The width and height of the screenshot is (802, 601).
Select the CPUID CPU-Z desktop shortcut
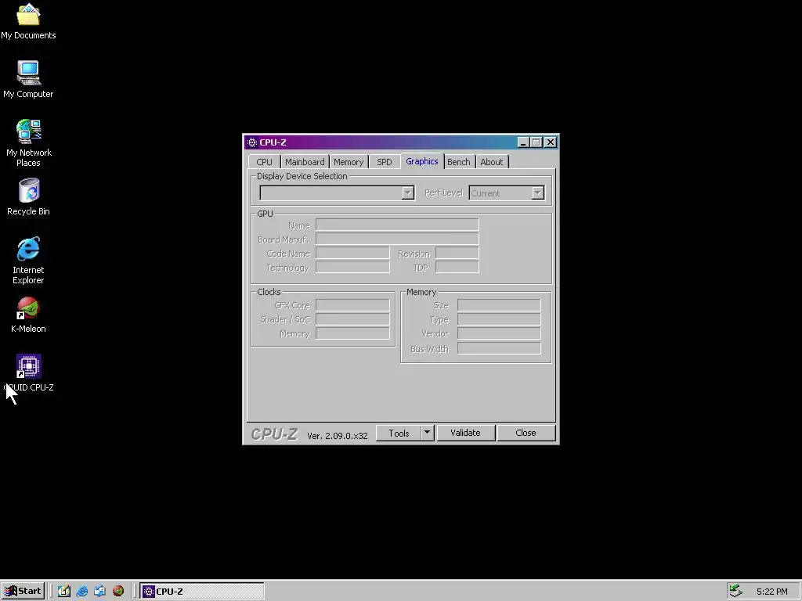point(28,373)
